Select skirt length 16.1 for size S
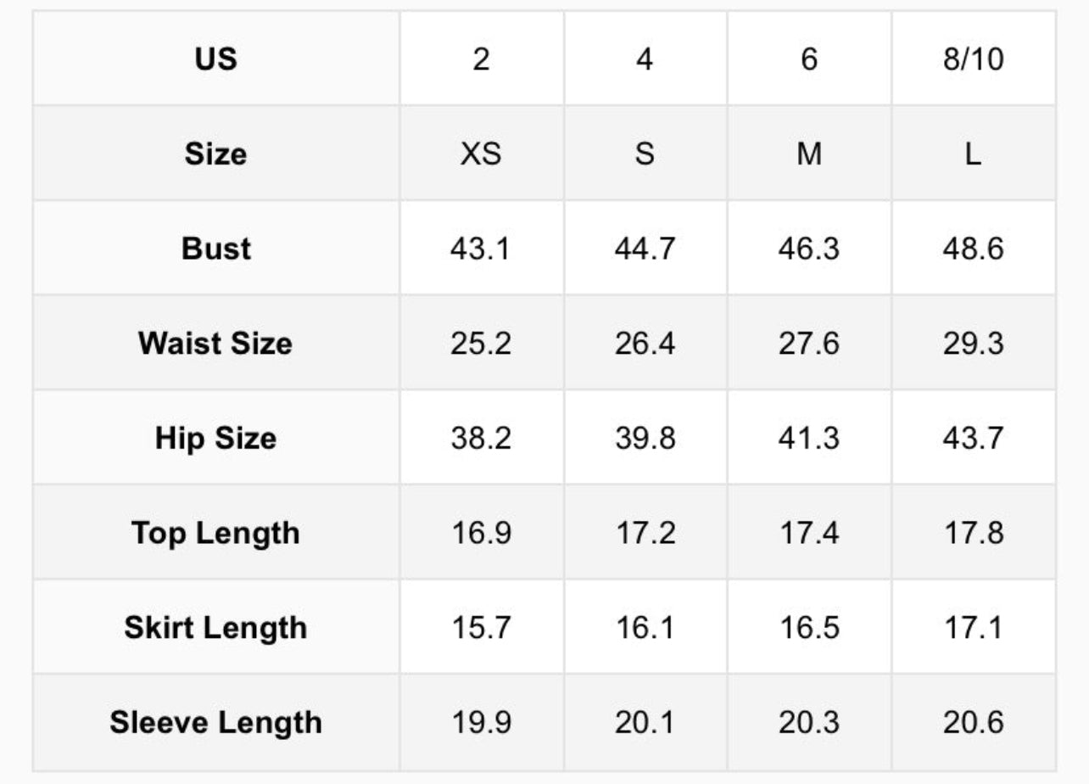Screen dimensions: 1089x784 (x=645, y=628)
